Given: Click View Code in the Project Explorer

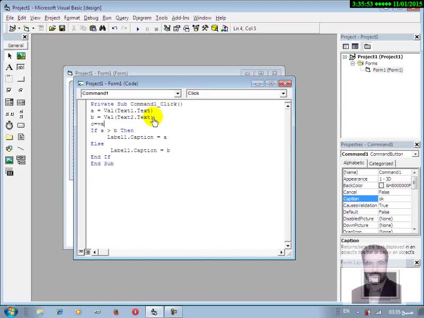Looking at the screenshot, I should coord(346,46).
